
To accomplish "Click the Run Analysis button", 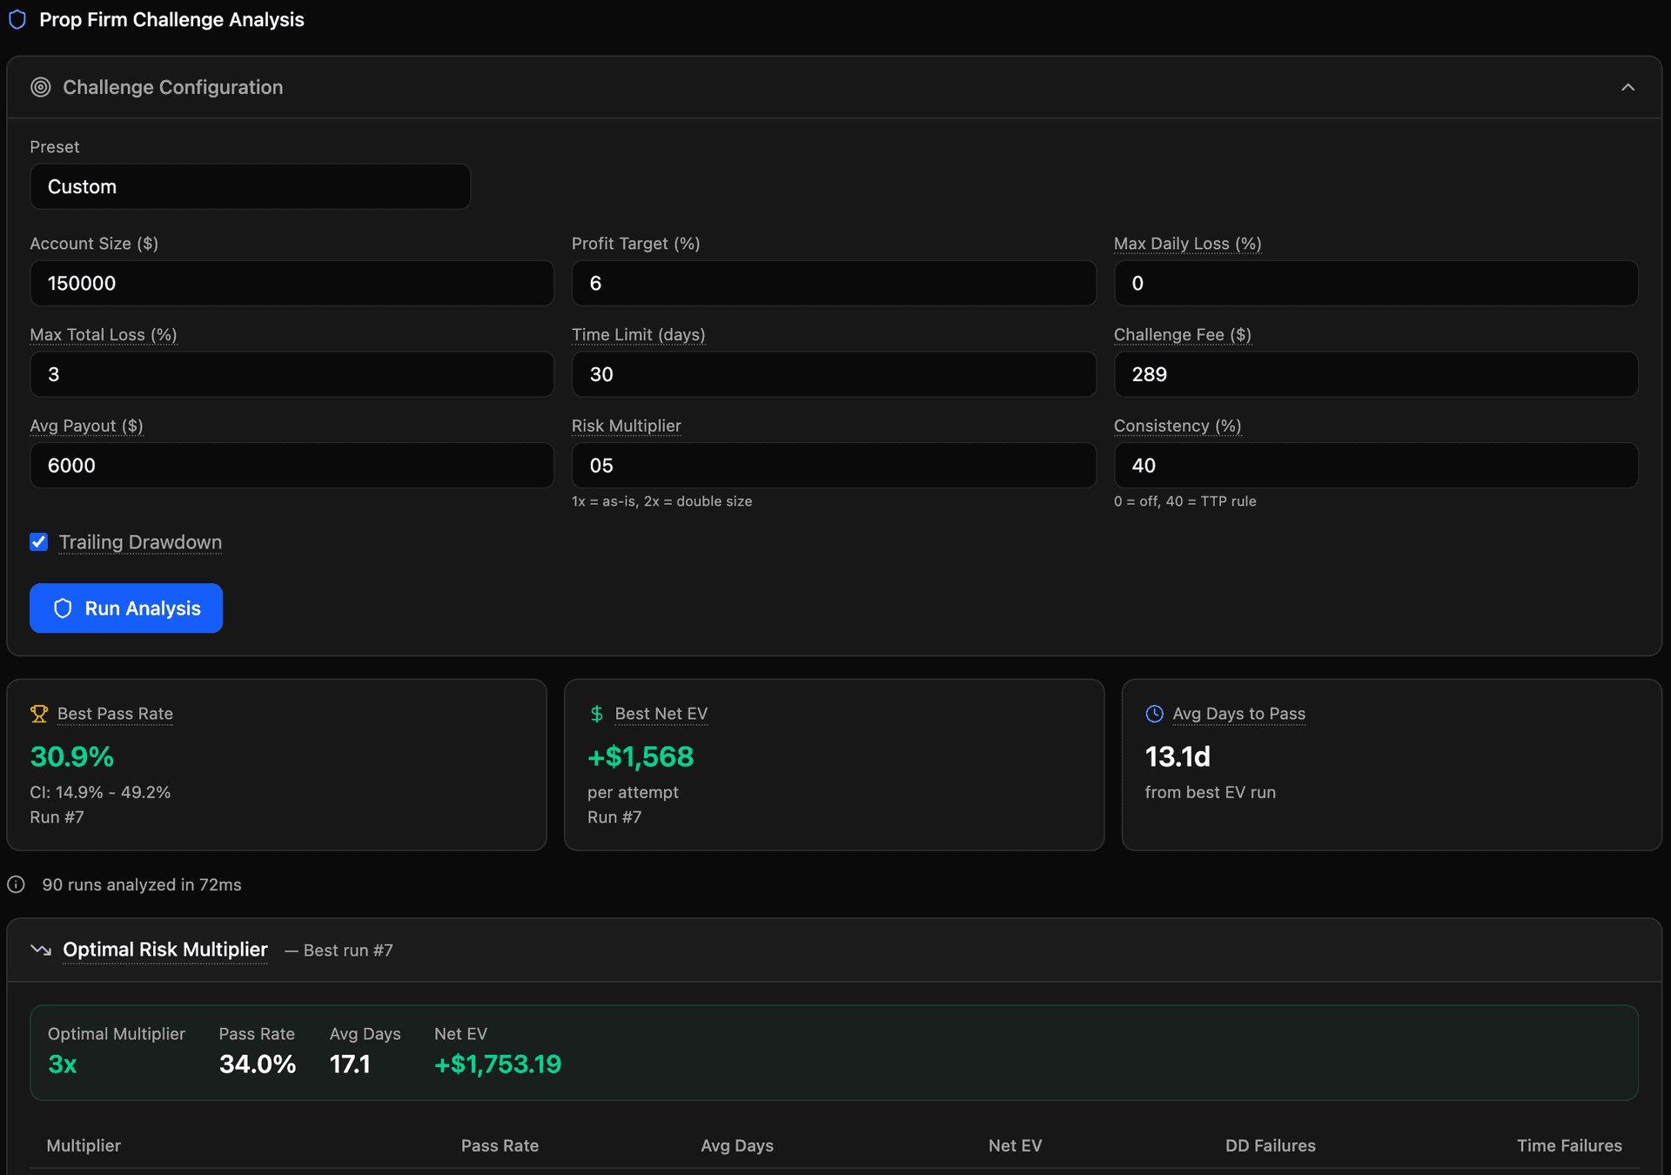I will 126,608.
